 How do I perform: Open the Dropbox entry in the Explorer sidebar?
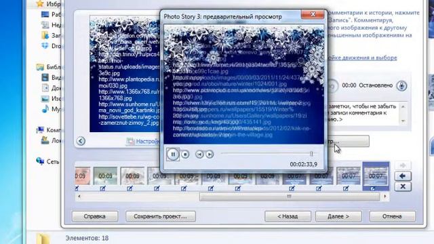[52, 46]
